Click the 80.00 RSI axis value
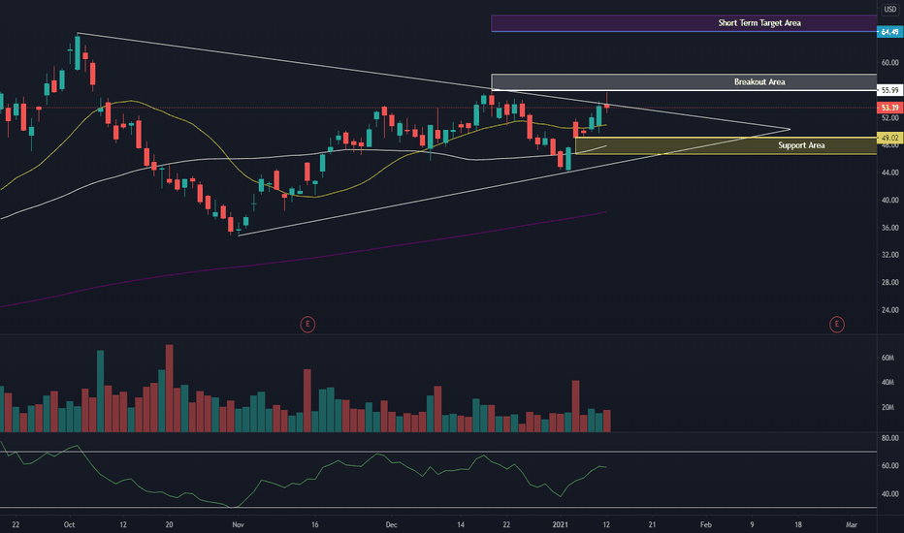 pos(889,438)
